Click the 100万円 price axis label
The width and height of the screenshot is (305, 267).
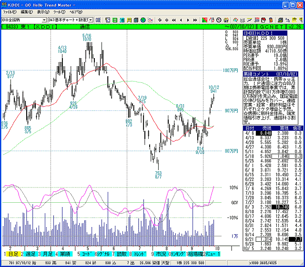click(x=231, y=70)
